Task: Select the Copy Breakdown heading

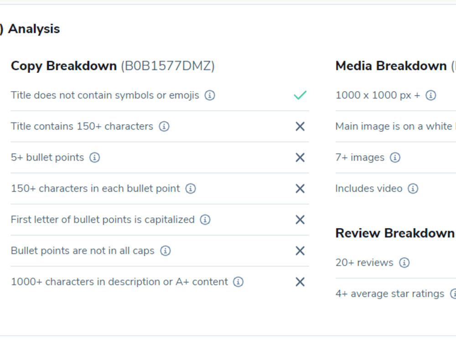Action: click(x=64, y=66)
